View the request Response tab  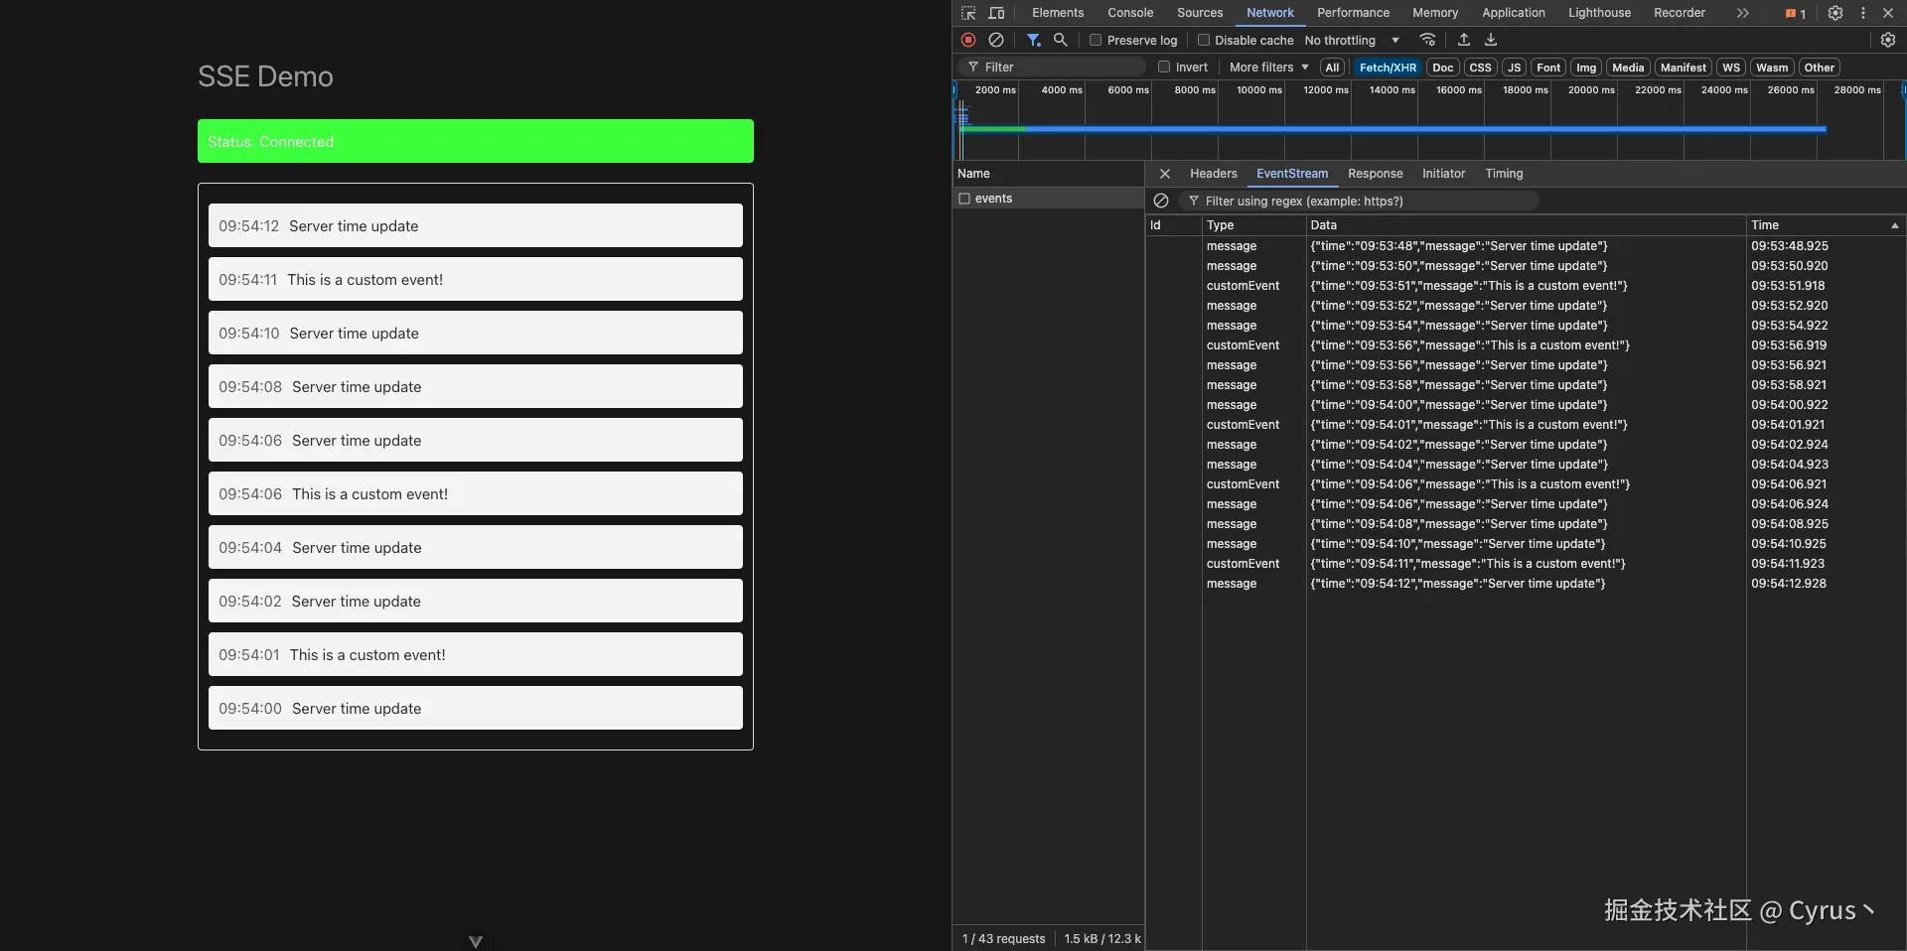[1375, 174]
